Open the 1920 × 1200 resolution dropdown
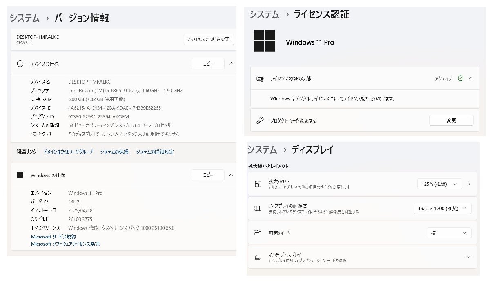The image size is (490, 283). (x=442, y=209)
